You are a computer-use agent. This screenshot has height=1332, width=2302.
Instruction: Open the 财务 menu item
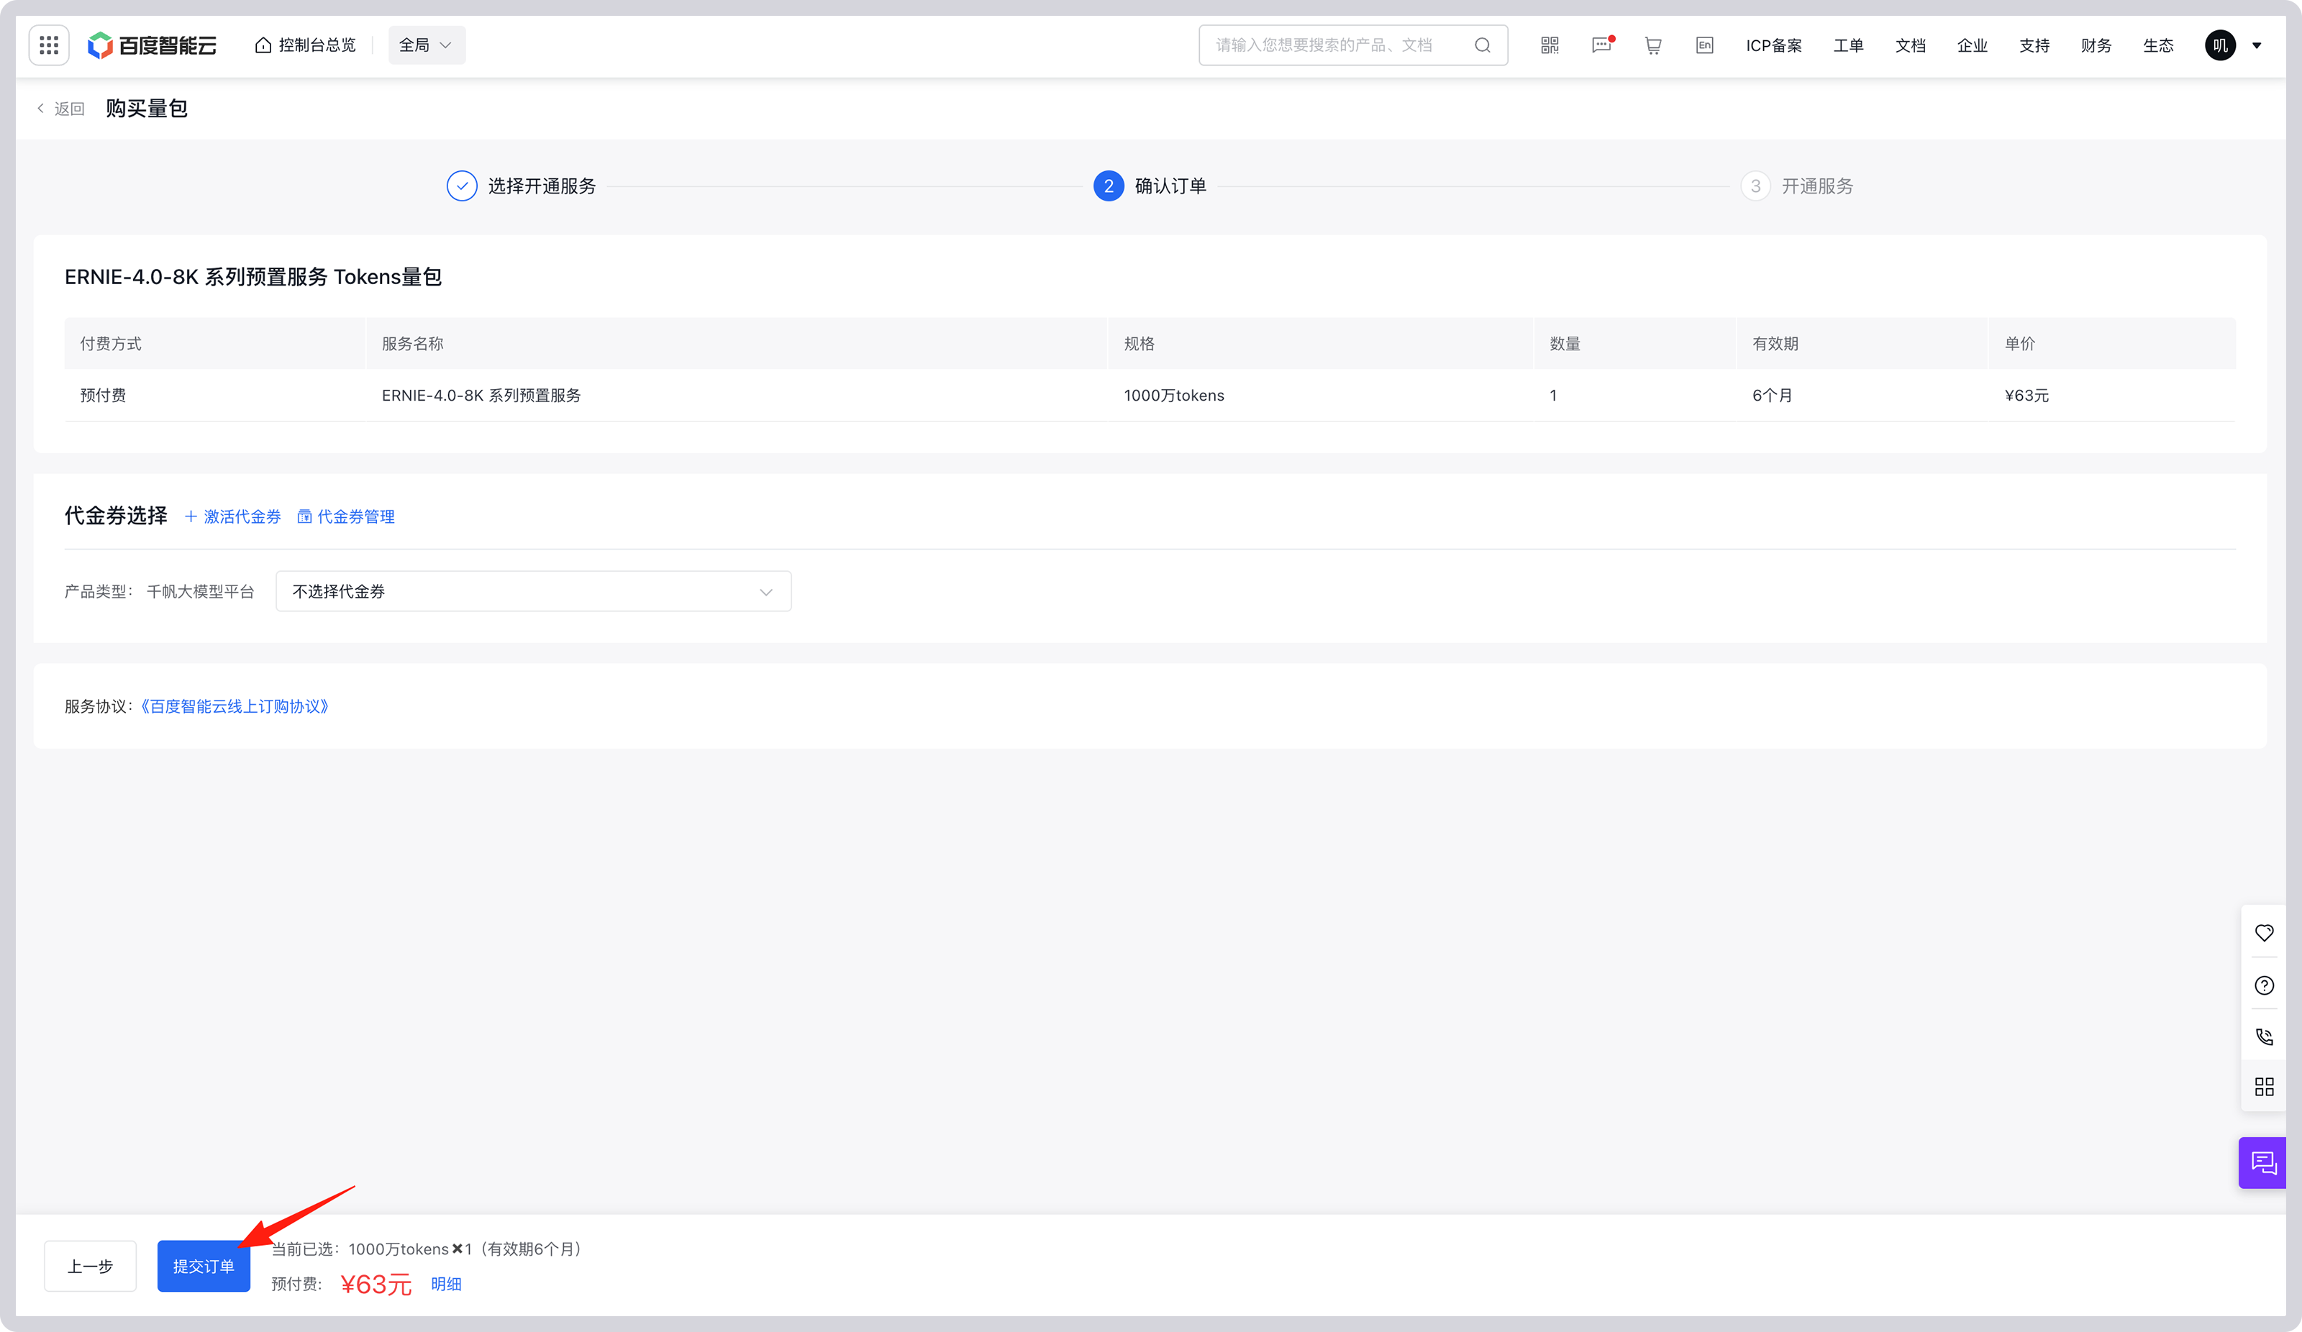(2096, 45)
